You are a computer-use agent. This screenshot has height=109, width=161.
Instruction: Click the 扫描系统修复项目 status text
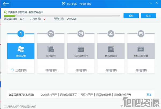(17, 12)
